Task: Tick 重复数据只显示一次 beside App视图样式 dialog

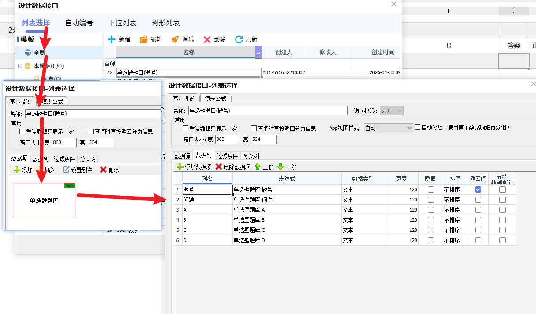Action: [186, 129]
